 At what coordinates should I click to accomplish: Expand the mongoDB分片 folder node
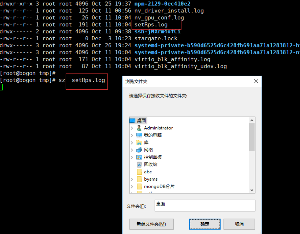(132, 186)
